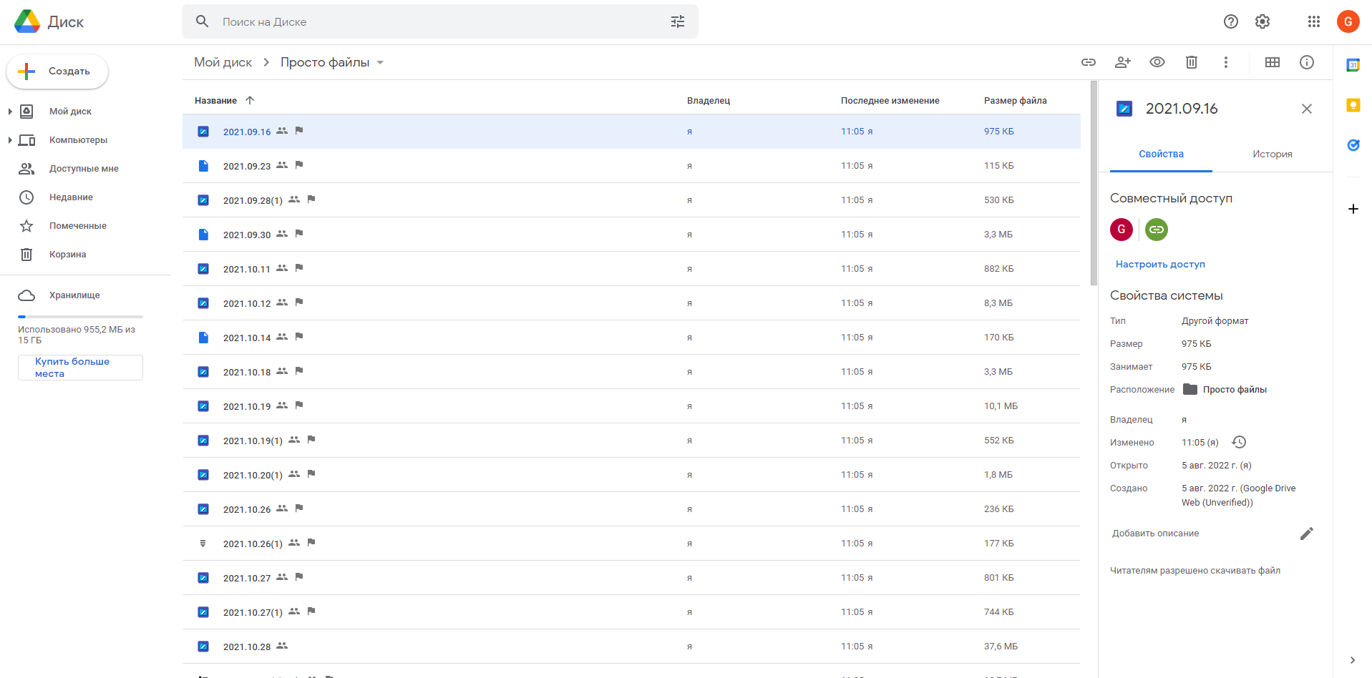1372x678 pixels.
Task: Toggle sort direction arrow next to Название
Action: (x=250, y=100)
